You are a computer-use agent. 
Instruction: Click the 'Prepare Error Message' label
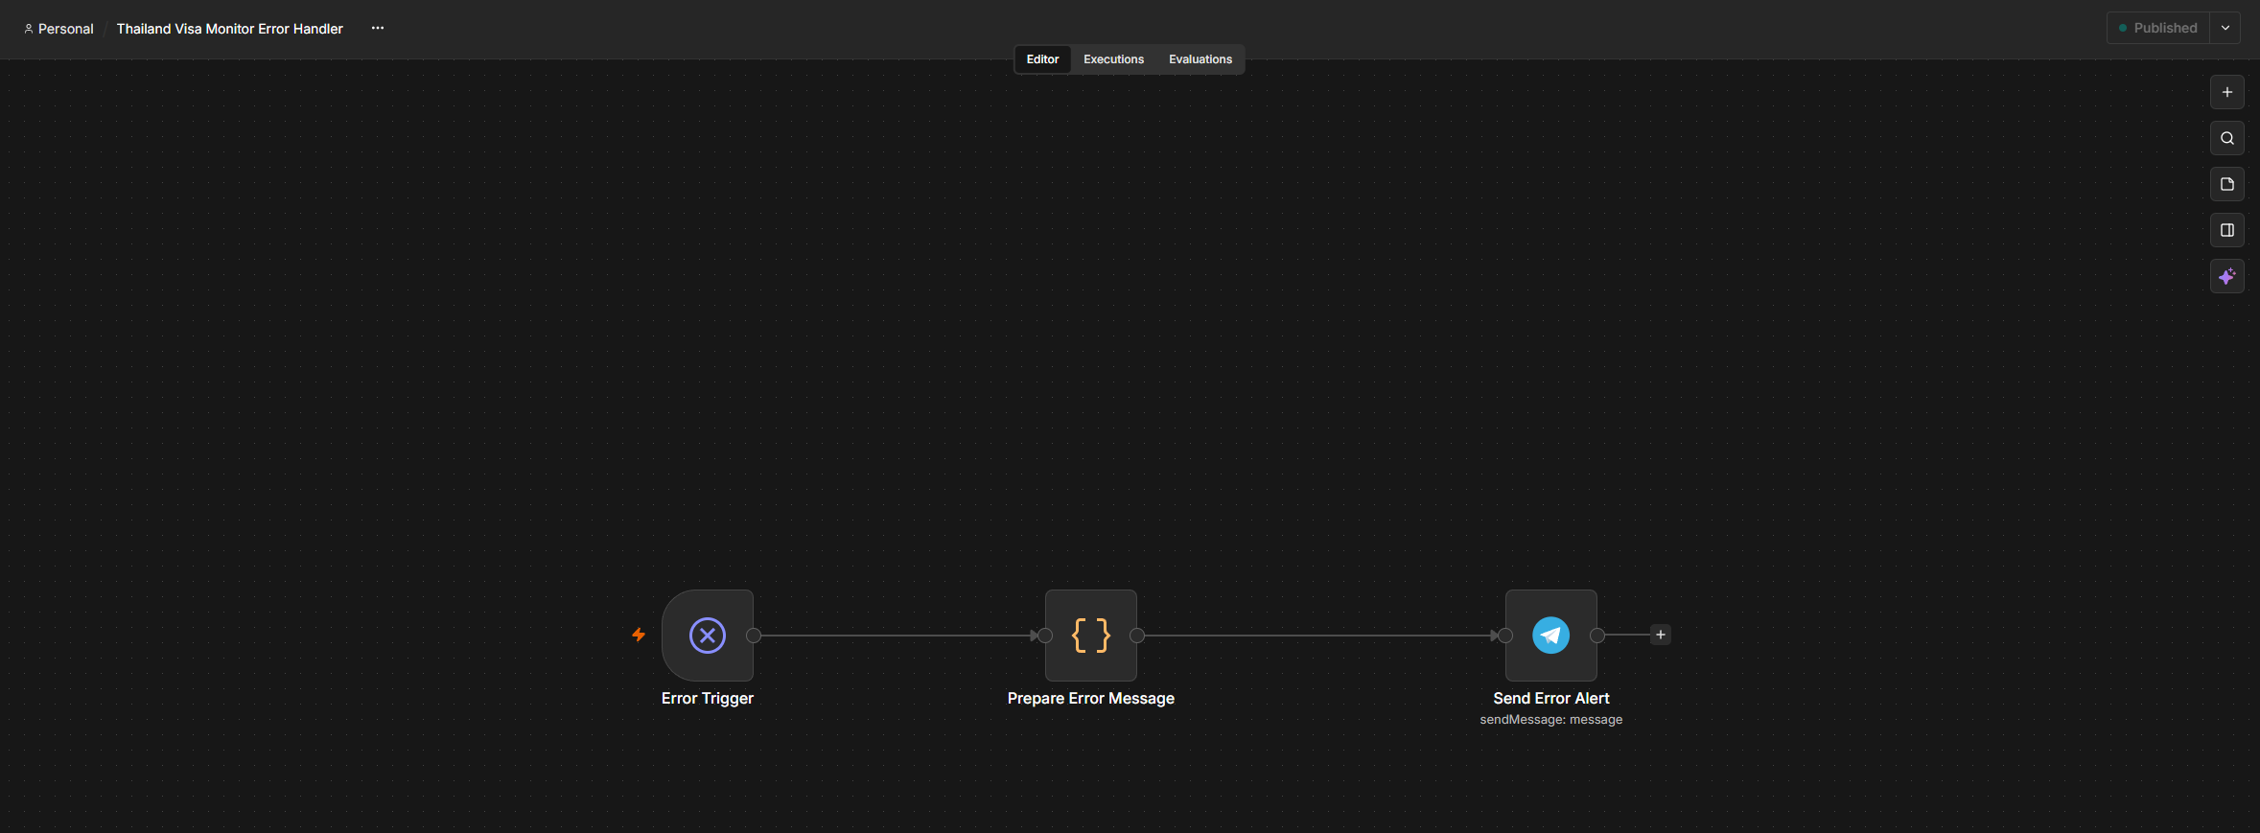(x=1091, y=699)
